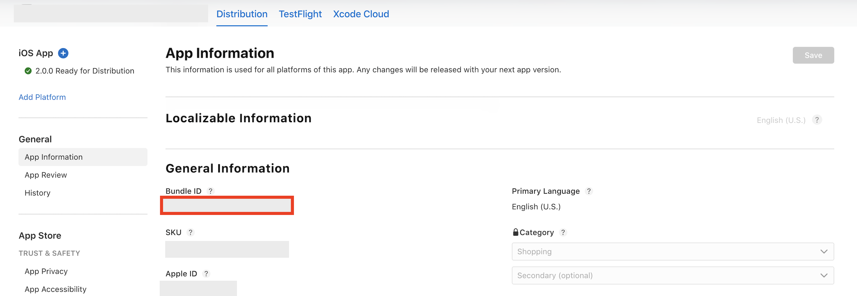The width and height of the screenshot is (857, 296).
Task: Click the green status check for version 2.0.0
Action: [28, 71]
